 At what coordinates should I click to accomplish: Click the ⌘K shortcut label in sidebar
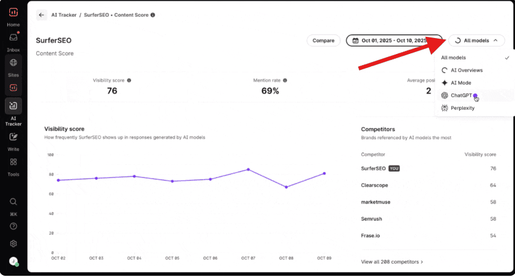[x=13, y=214]
